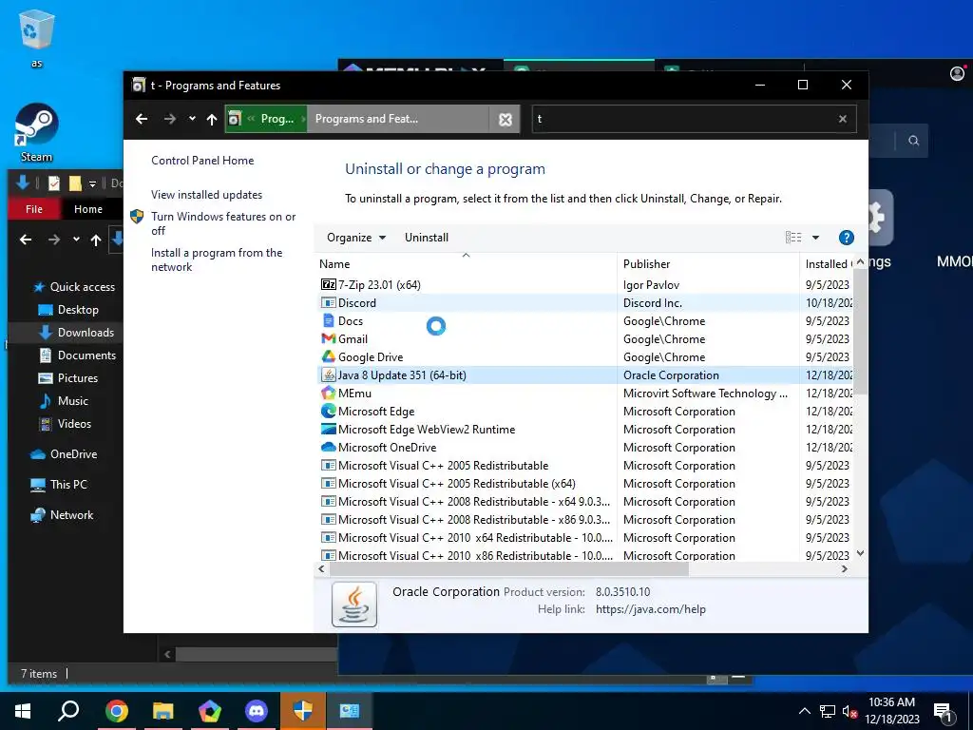Open the Home tab in File Explorer
973x730 pixels.
[x=88, y=209]
